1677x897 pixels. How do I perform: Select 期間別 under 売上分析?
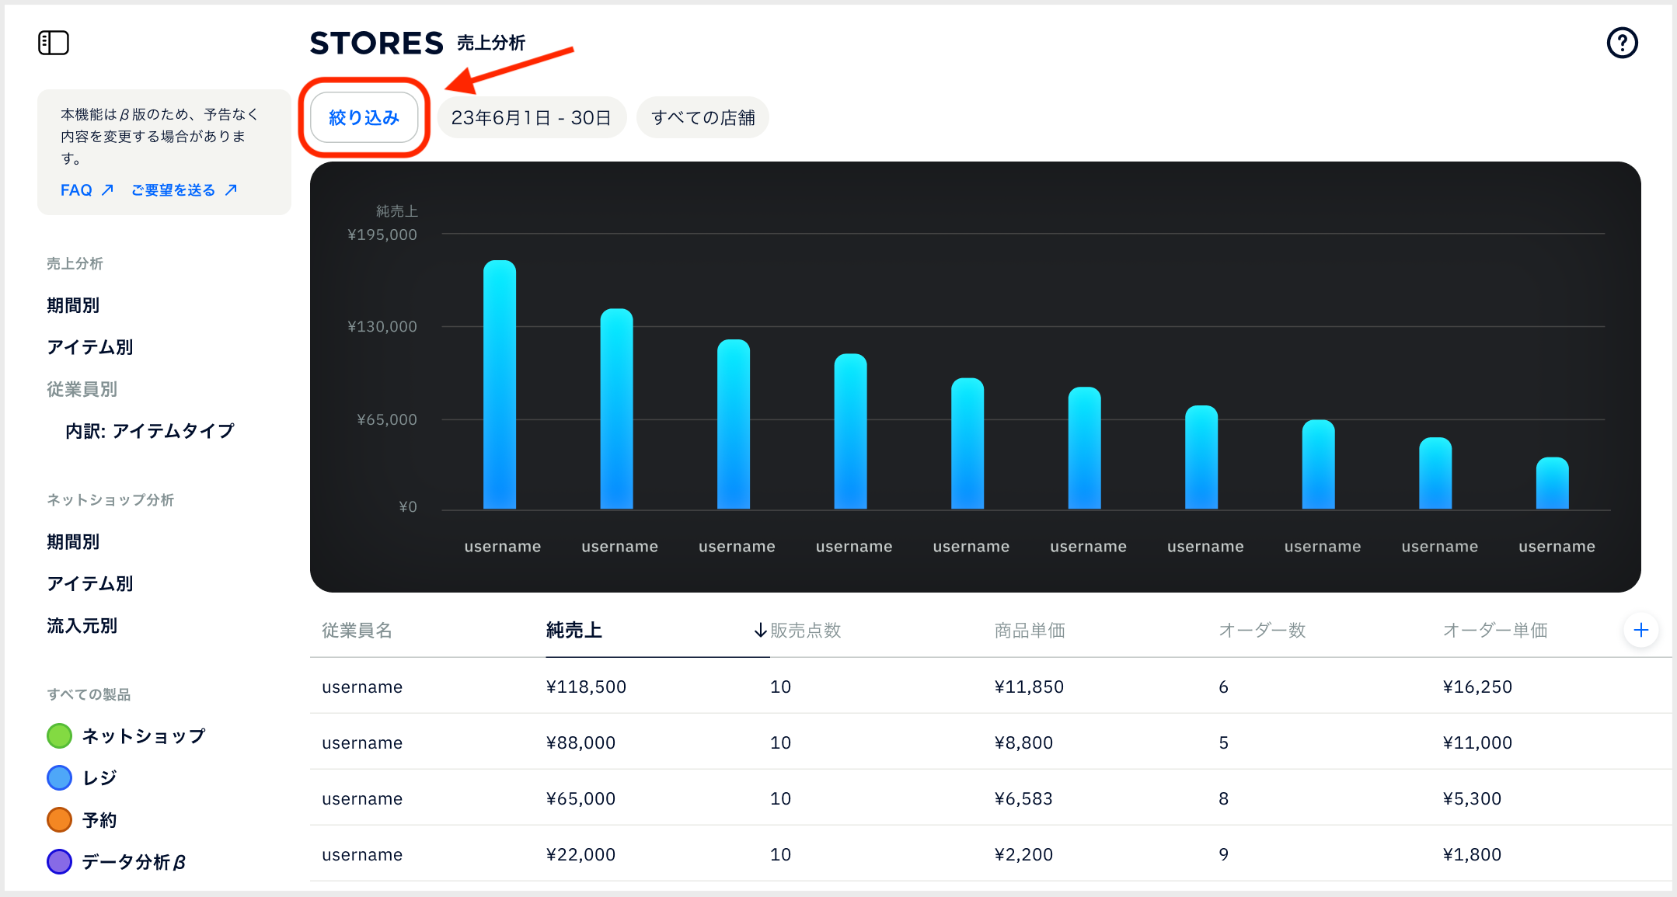pyautogui.click(x=73, y=305)
